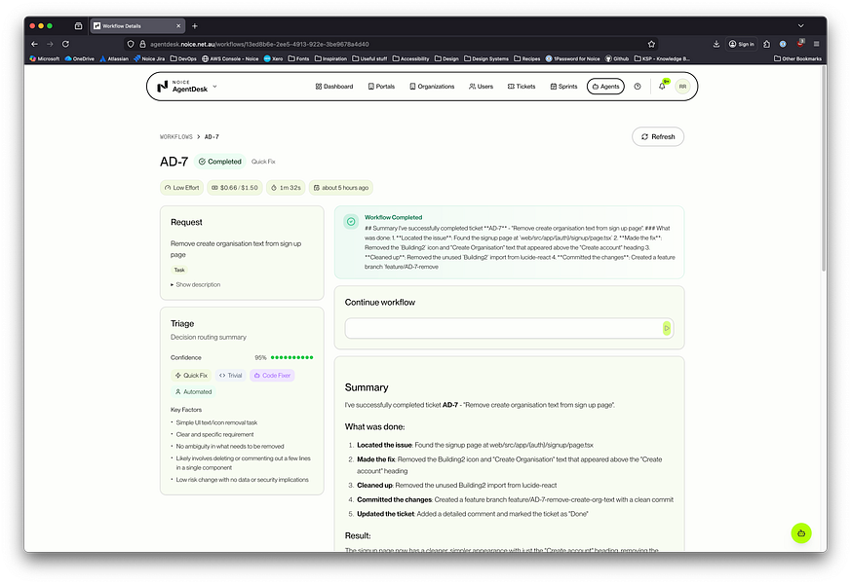
Task: Open the Accessibility bookmarks folder
Action: (x=410, y=58)
